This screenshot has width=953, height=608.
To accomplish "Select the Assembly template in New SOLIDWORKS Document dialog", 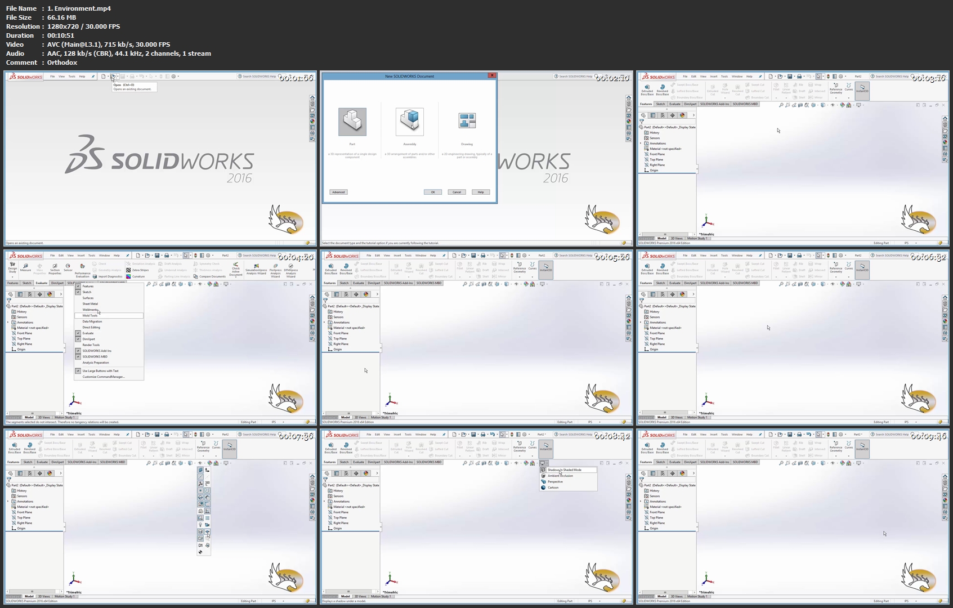I will tap(410, 122).
